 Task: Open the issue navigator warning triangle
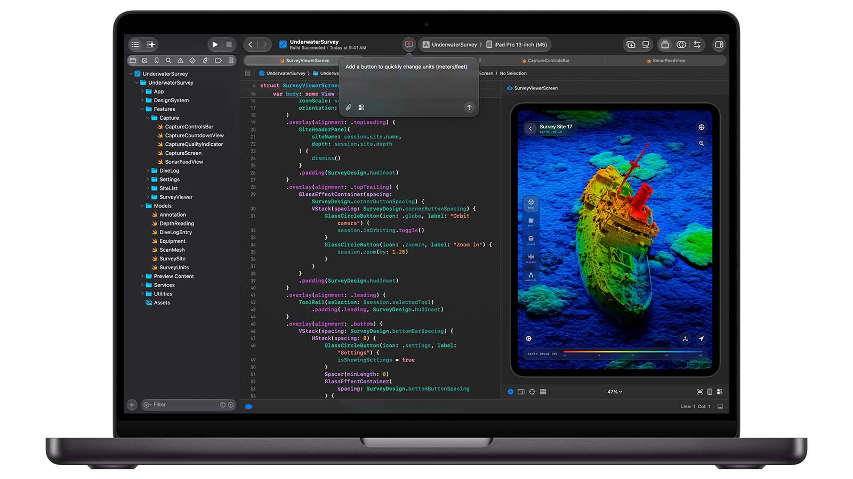click(180, 61)
